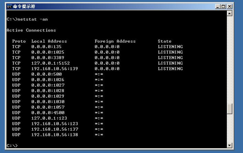Click the command prompt system menu icon
The image size is (243, 153).
(9, 7)
